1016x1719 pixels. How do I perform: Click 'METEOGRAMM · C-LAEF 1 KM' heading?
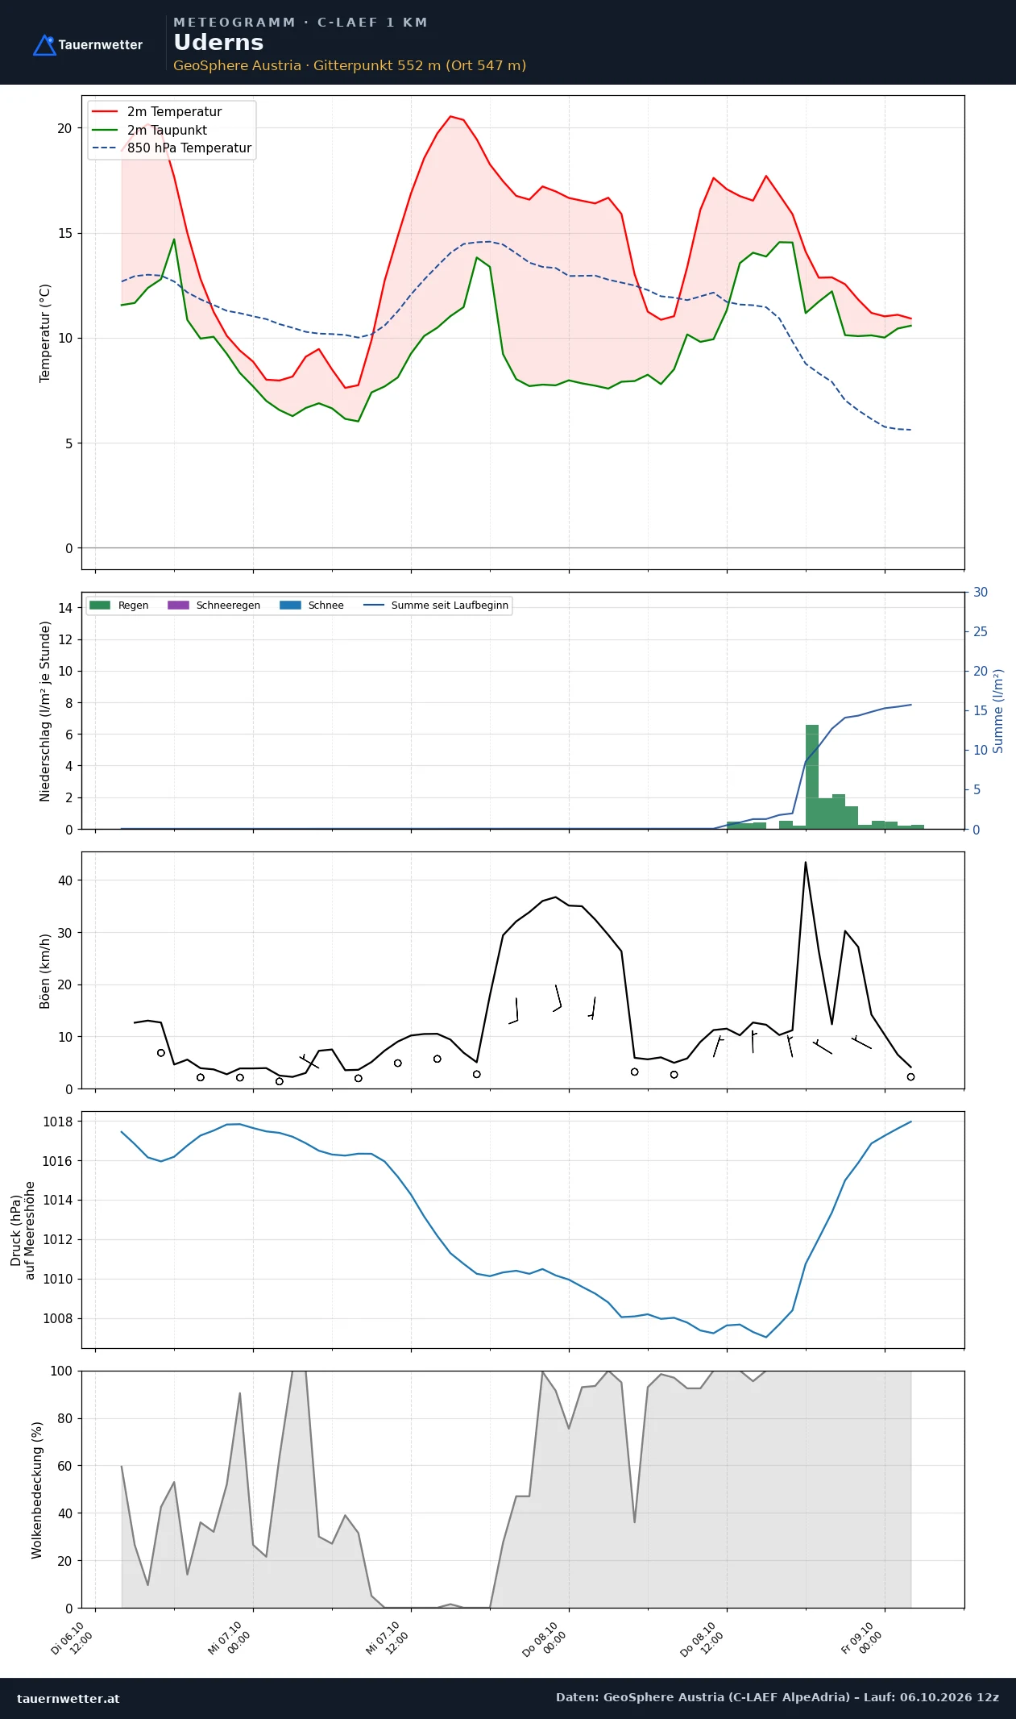click(301, 23)
